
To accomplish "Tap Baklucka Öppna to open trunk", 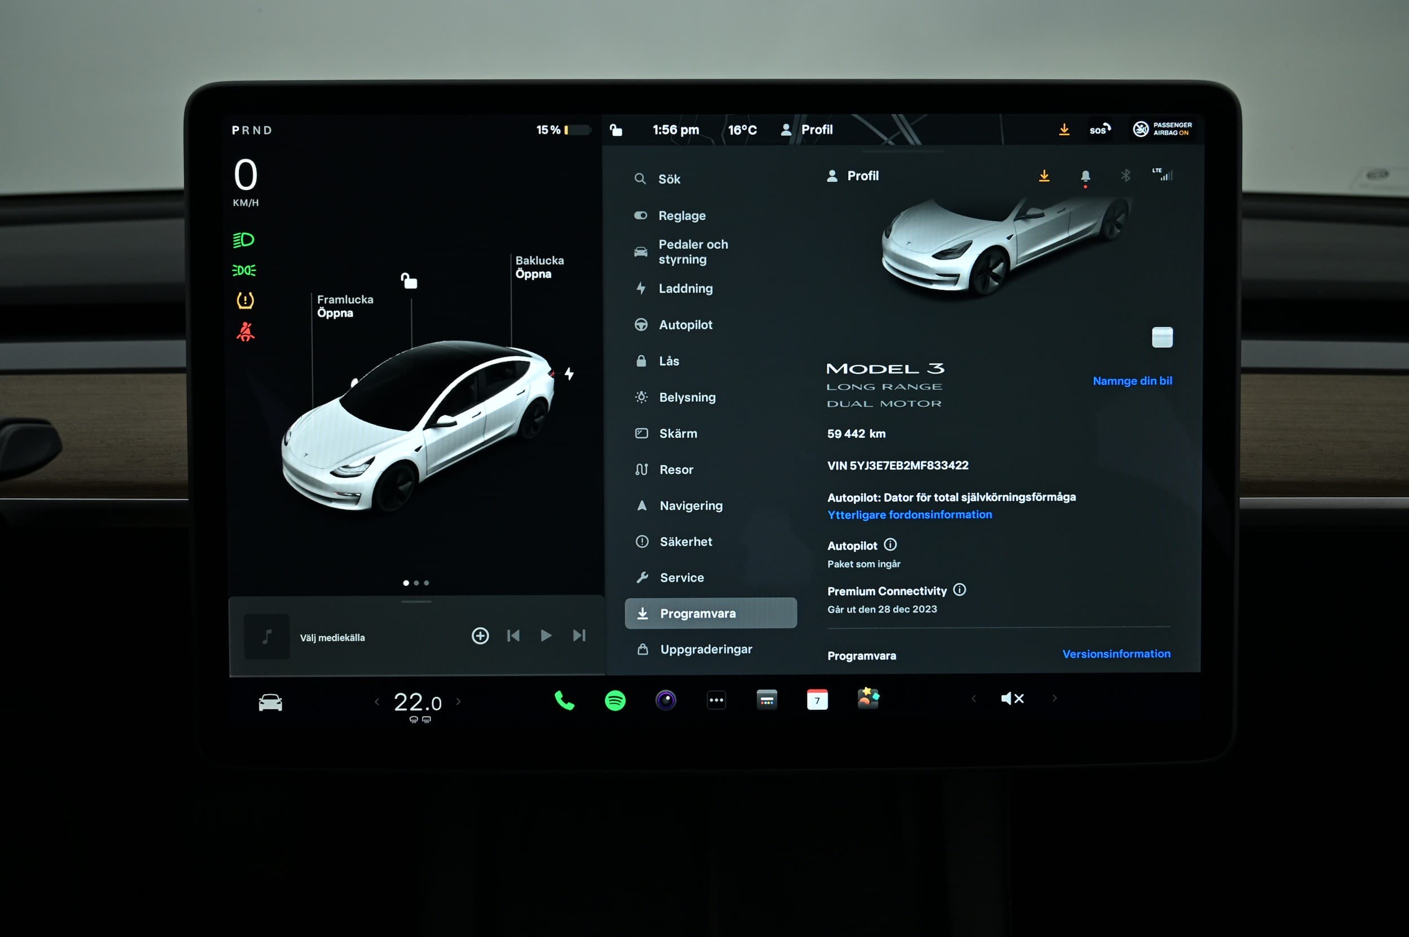I will click(539, 267).
